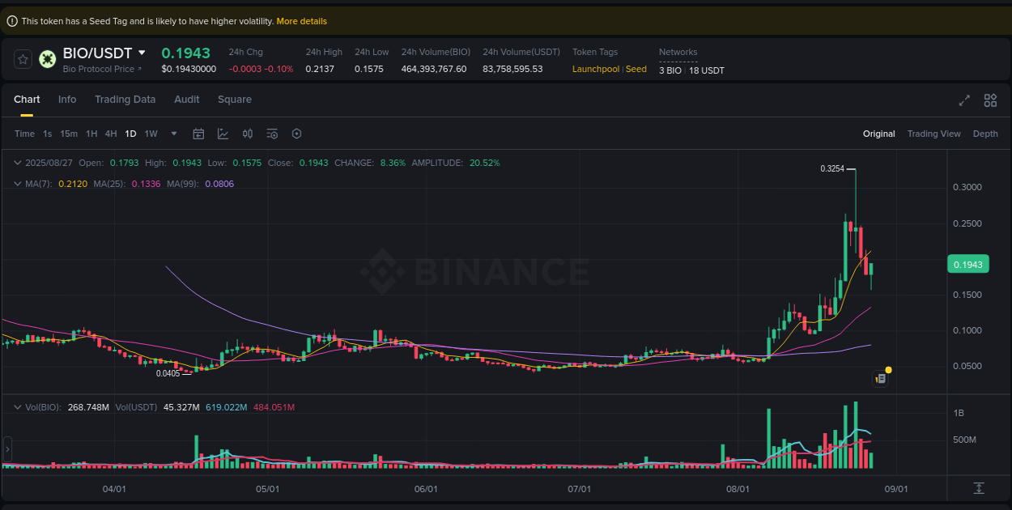The image size is (1012, 510).
Task: Collapse the Vol(BIO) volume indicator chevron
Action: pos(16,407)
